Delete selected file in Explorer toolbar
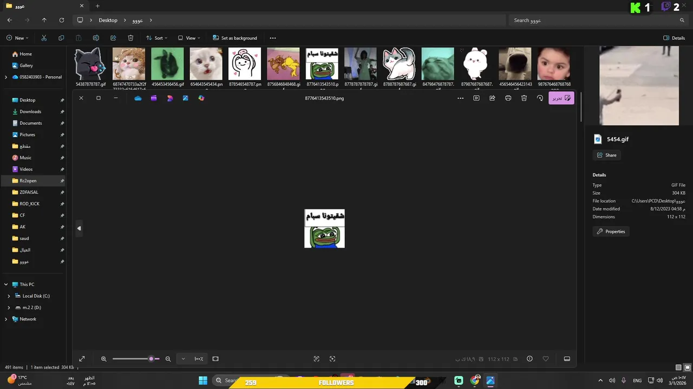 [130, 38]
